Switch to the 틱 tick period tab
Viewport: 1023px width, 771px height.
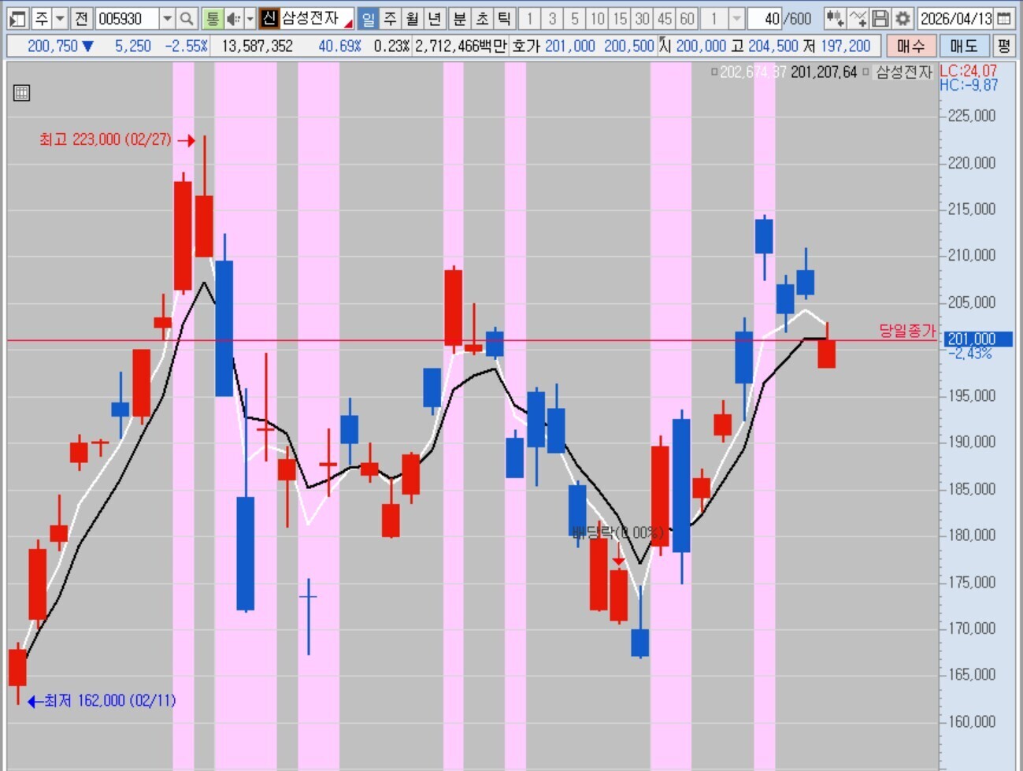pos(505,18)
